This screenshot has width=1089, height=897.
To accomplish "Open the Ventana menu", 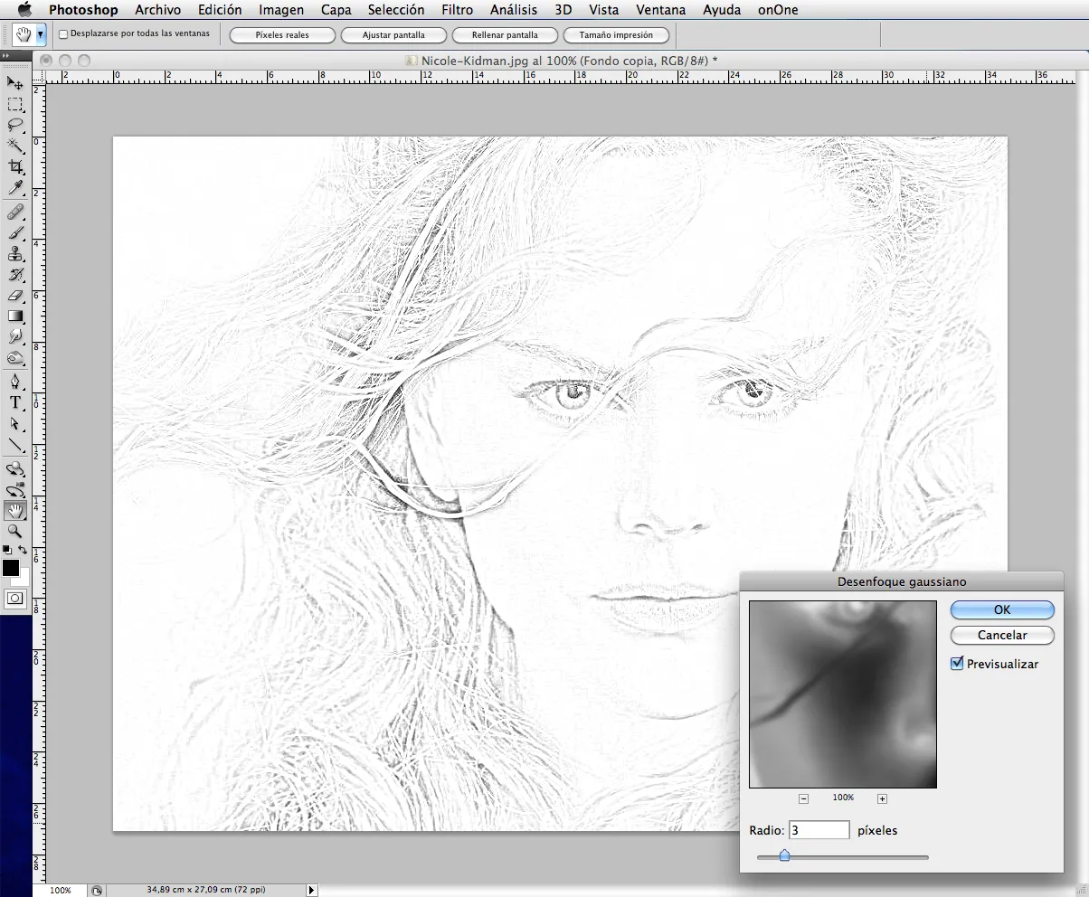I will [659, 10].
